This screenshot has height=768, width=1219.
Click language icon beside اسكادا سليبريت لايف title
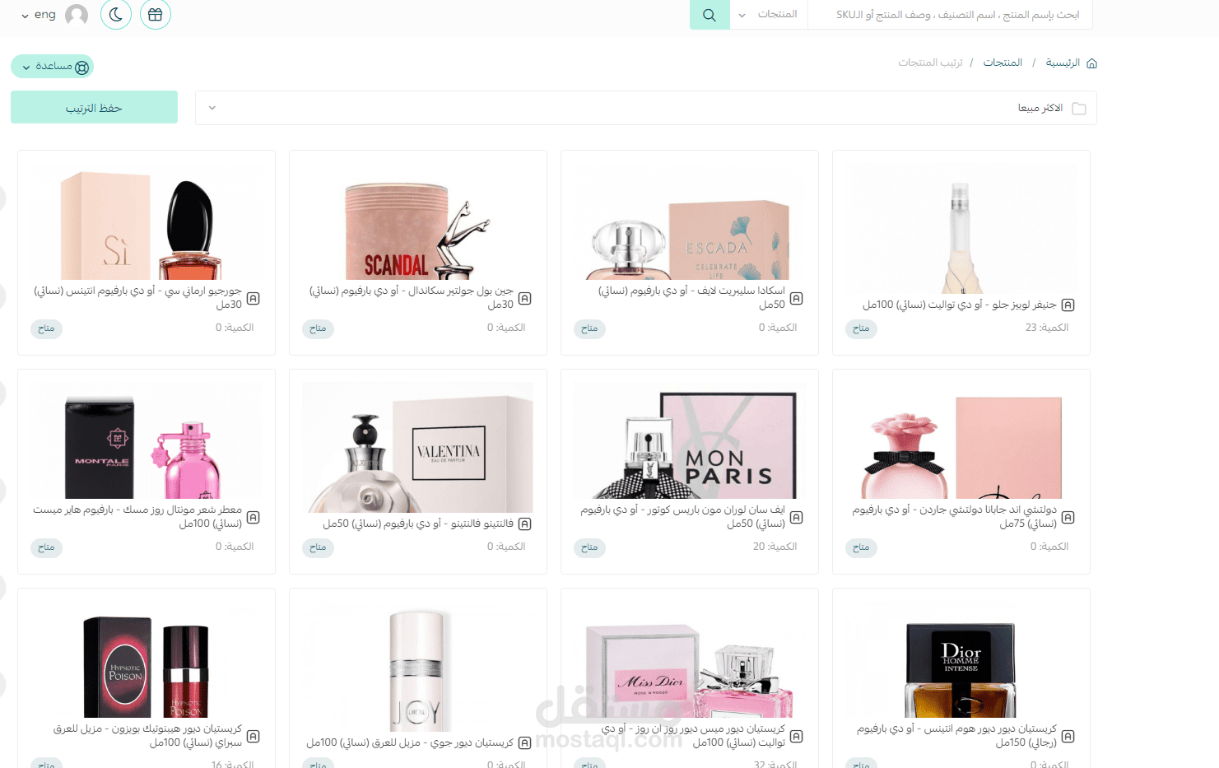click(x=797, y=298)
